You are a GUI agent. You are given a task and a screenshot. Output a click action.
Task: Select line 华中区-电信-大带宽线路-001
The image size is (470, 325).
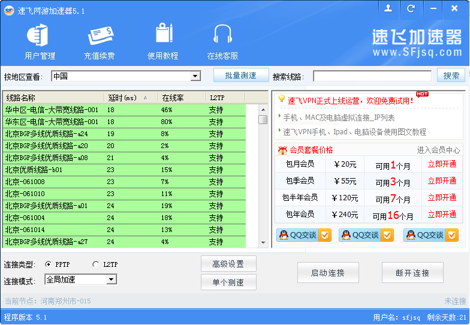pos(124,110)
